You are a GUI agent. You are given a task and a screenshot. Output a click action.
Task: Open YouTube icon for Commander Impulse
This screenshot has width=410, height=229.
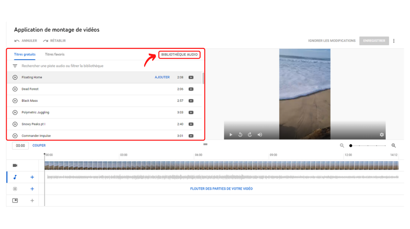191,136
